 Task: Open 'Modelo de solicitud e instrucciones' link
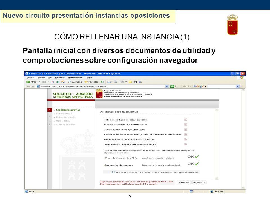(126, 125)
